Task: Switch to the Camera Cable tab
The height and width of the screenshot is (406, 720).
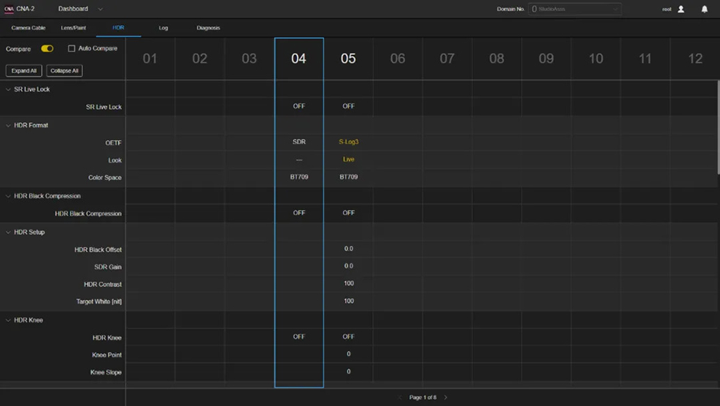Action: coord(29,28)
